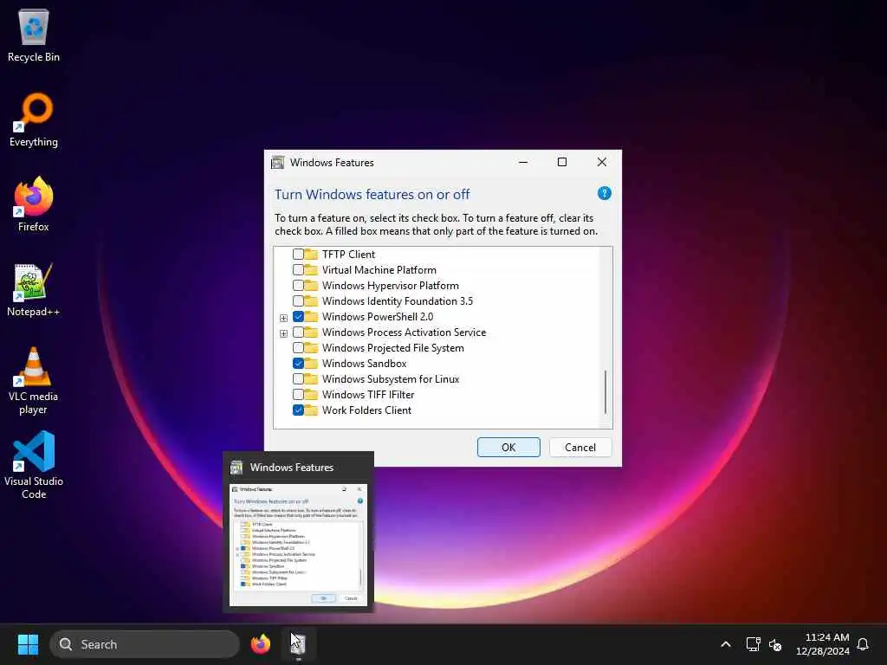Click the Windows Features title bar icon
The height and width of the screenshot is (665, 887).
[x=278, y=163]
